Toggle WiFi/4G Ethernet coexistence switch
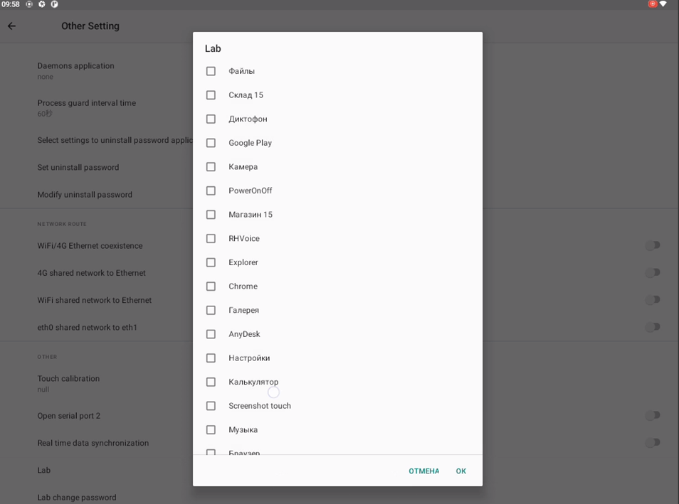This screenshot has height=504, width=679. click(652, 245)
